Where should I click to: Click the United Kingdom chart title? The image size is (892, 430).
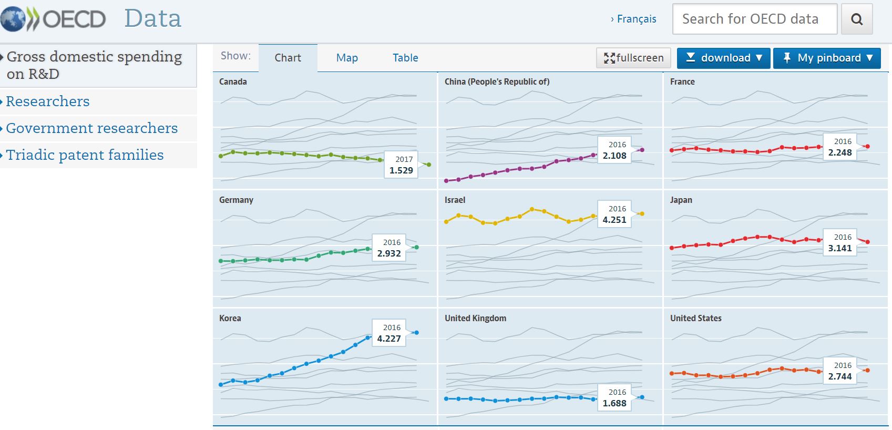(475, 318)
